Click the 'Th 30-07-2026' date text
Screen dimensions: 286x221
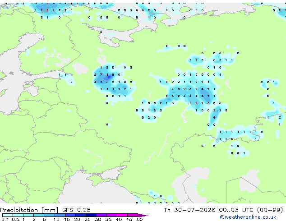click(x=189, y=210)
